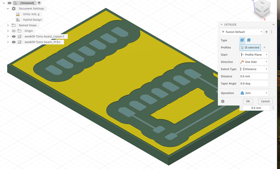The image size is (280, 169).
Task: Open the Fusion Default preset dropdown
Action: 242,32
